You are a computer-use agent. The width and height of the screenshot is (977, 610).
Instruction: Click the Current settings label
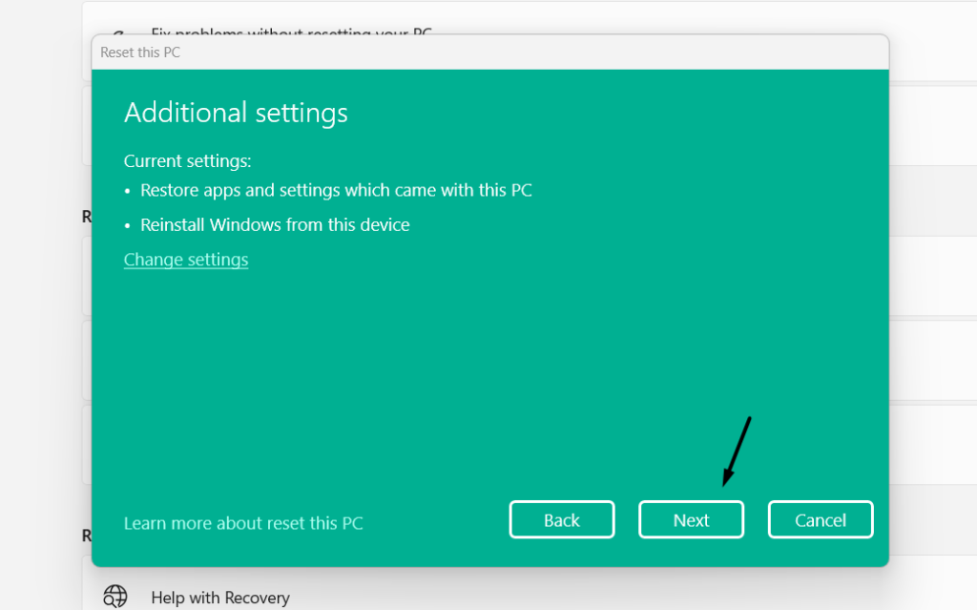pyautogui.click(x=187, y=161)
